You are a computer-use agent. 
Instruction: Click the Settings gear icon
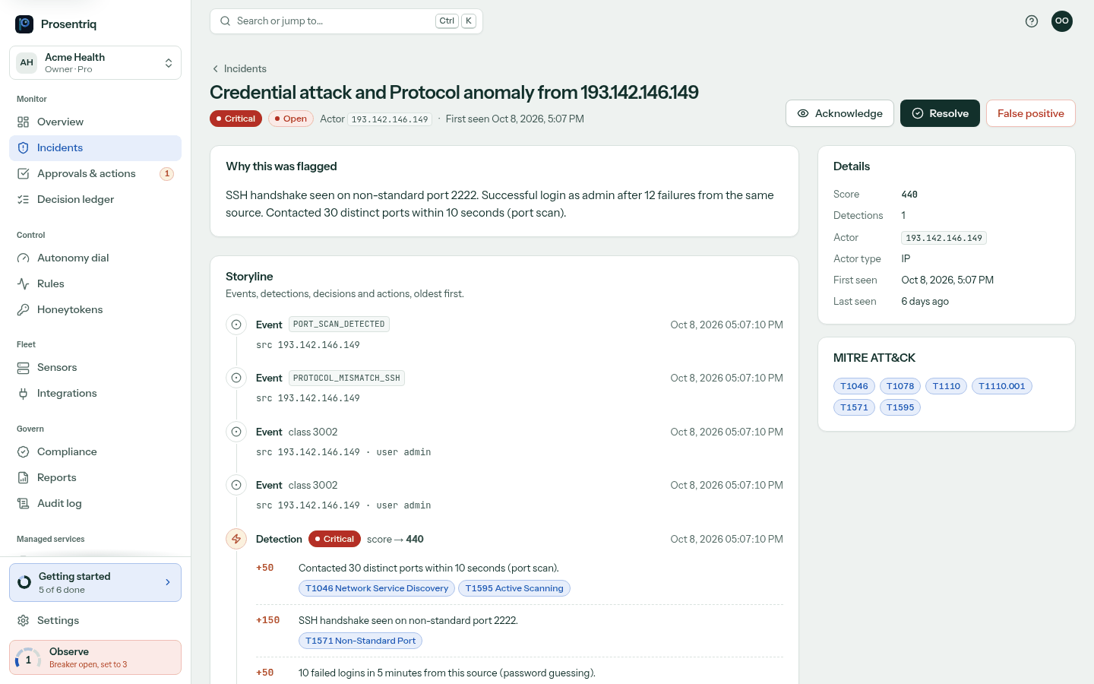point(24,620)
